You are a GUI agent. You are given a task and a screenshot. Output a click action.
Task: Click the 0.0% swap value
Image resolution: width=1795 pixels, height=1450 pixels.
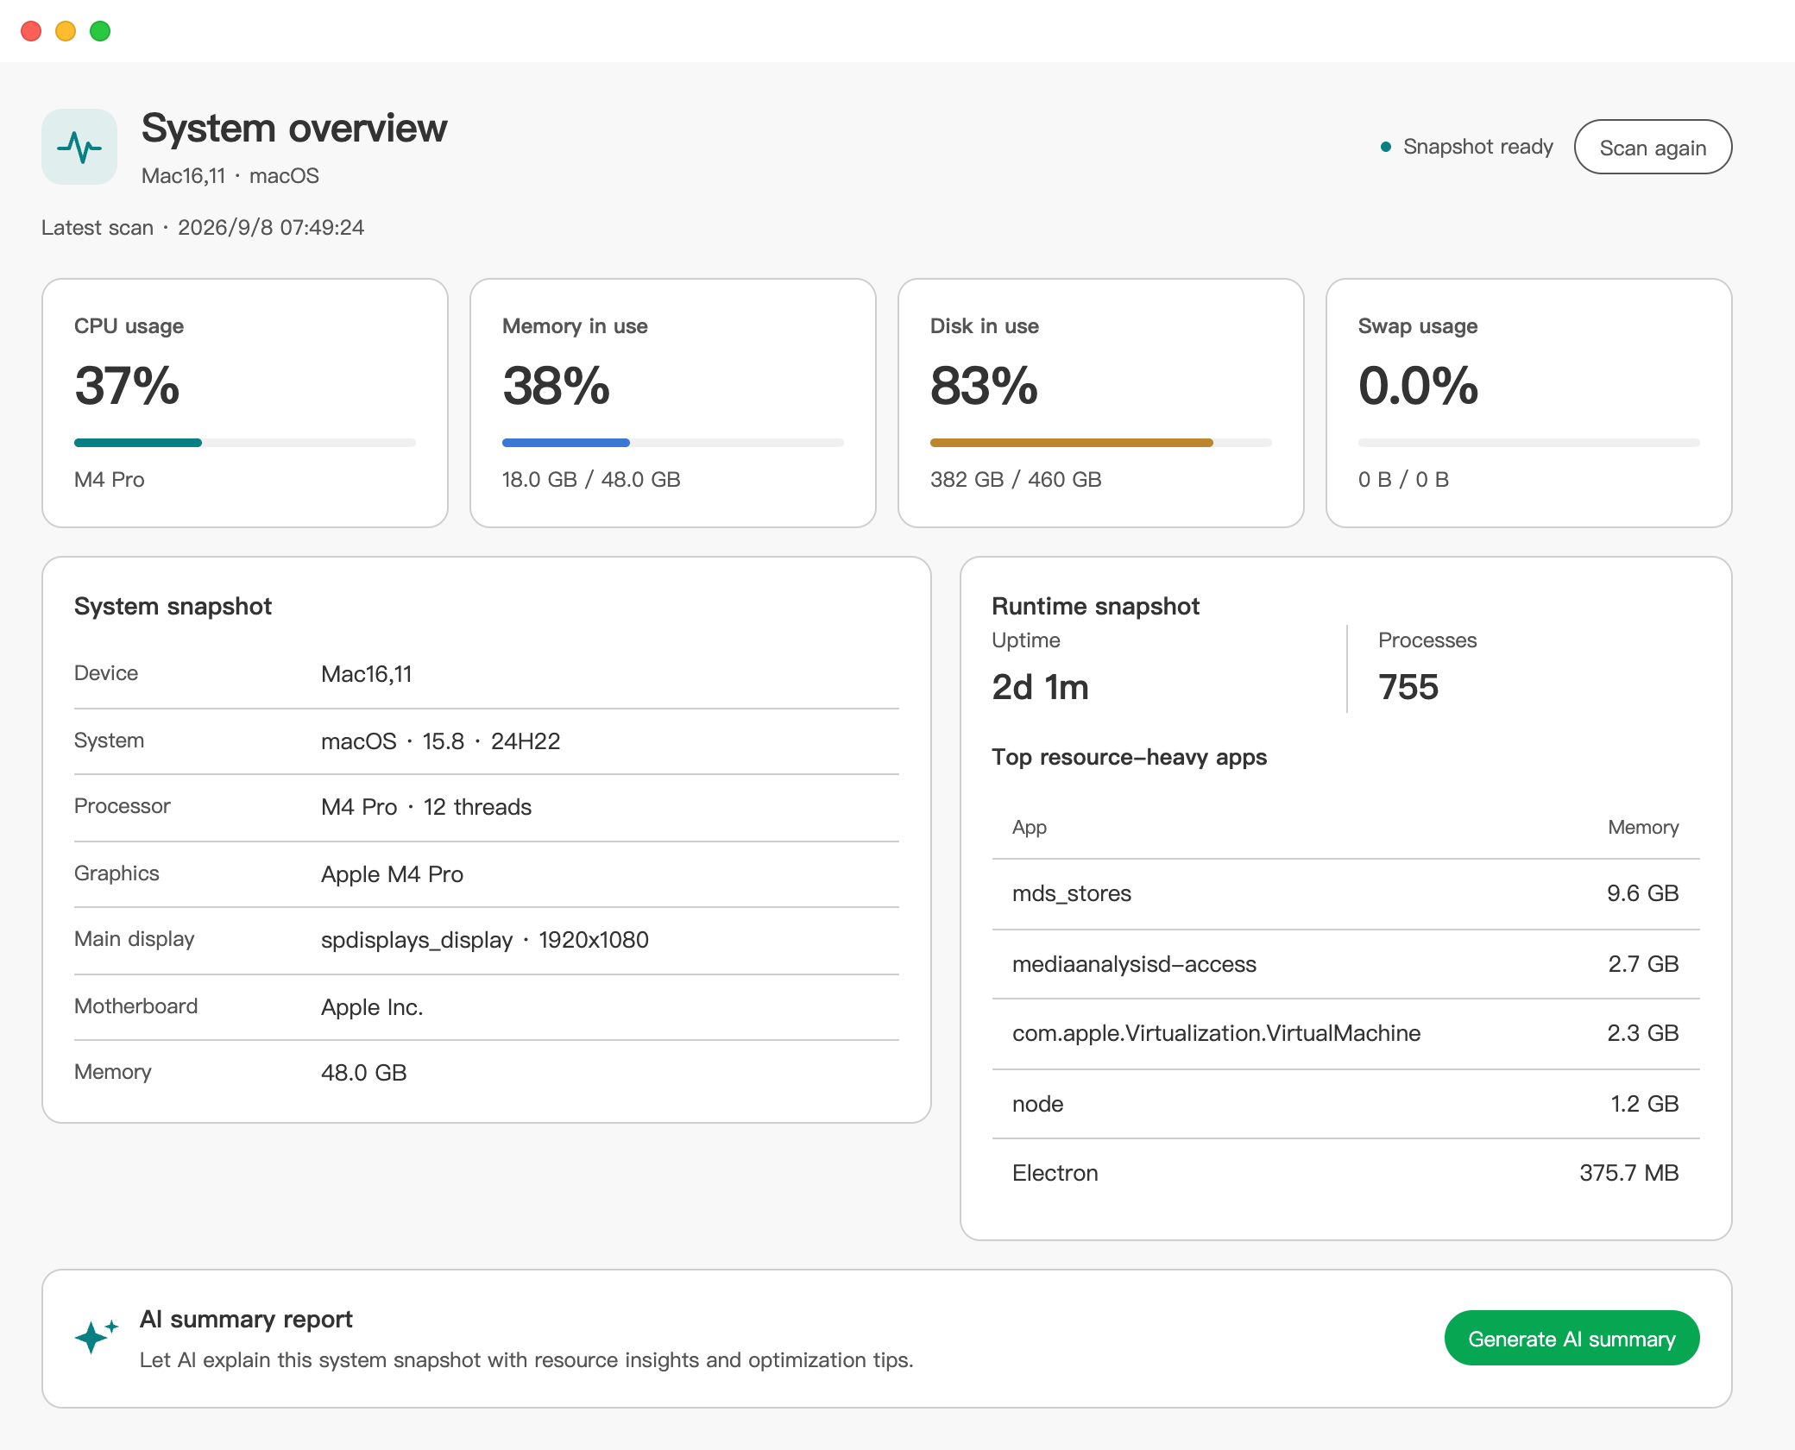1418,385
